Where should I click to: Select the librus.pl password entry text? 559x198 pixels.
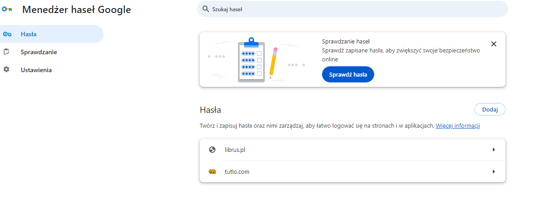[235, 150]
